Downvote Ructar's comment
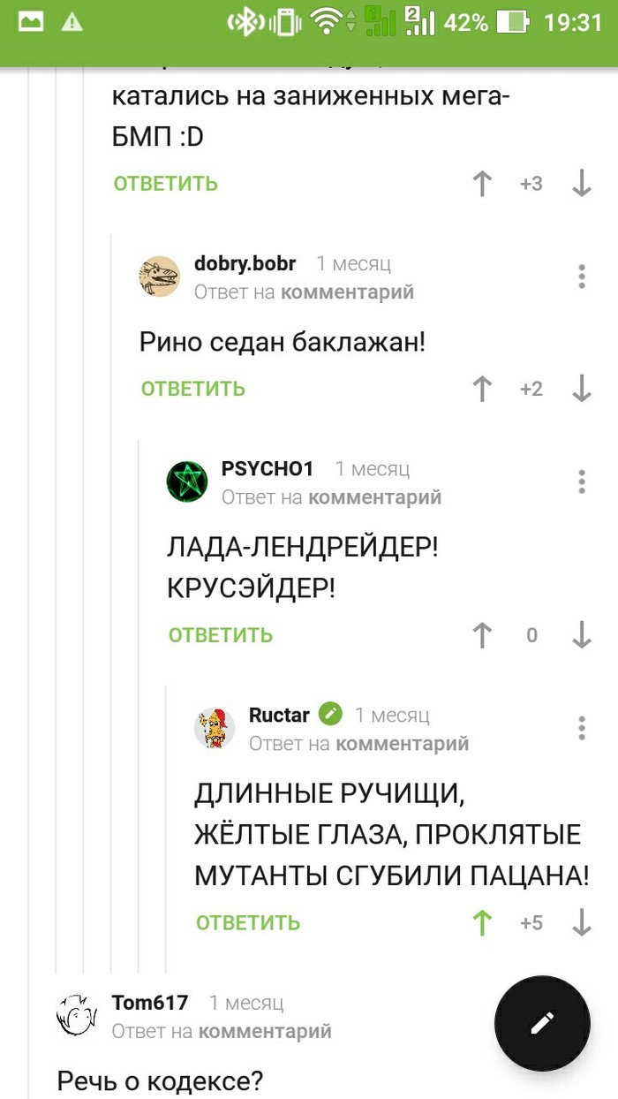This screenshot has height=1099, width=618. pyautogui.click(x=582, y=923)
